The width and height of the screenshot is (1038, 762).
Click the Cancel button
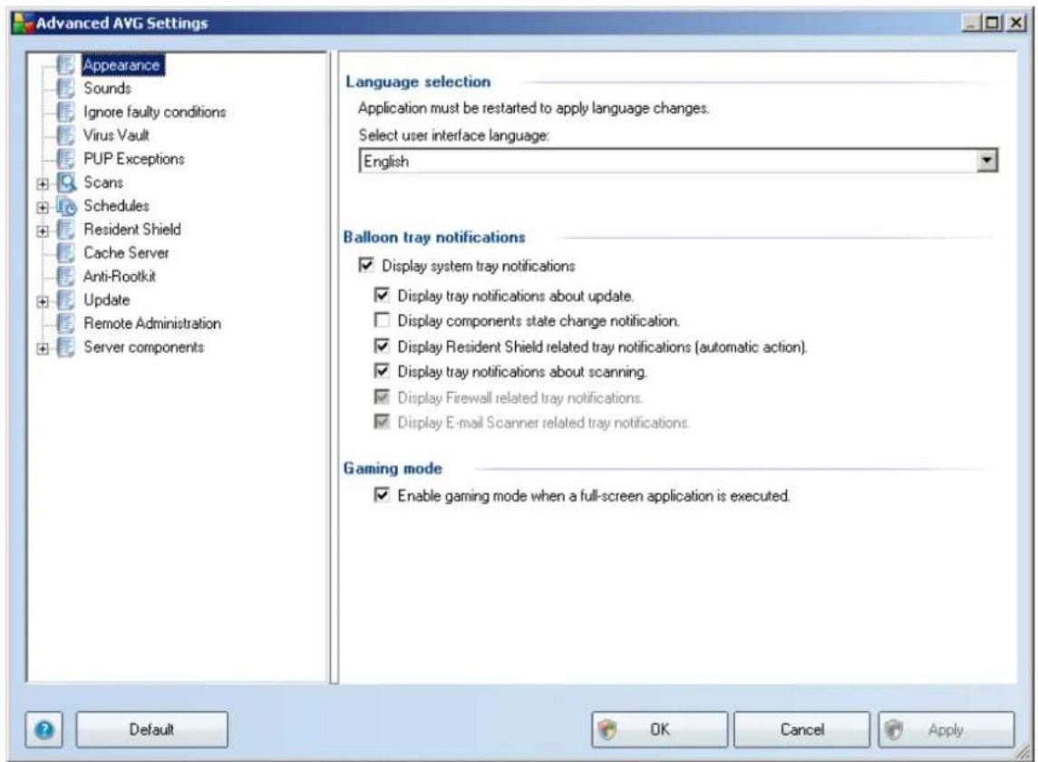pos(801,729)
